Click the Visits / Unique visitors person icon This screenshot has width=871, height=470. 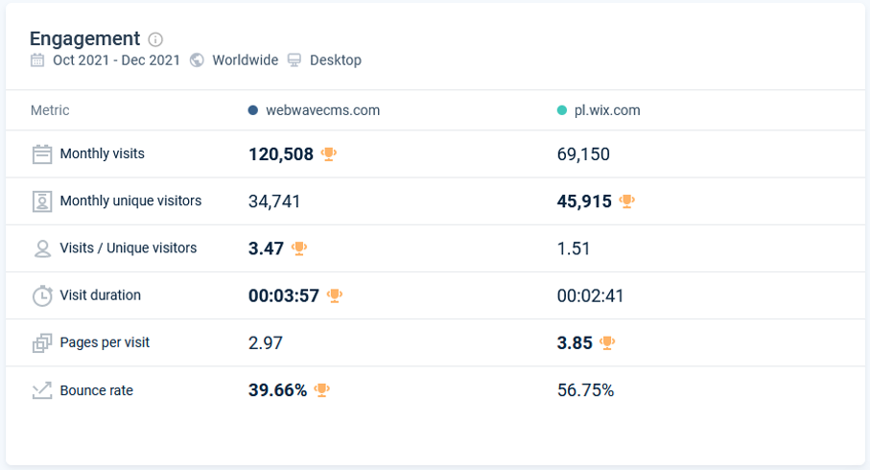point(42,248)
